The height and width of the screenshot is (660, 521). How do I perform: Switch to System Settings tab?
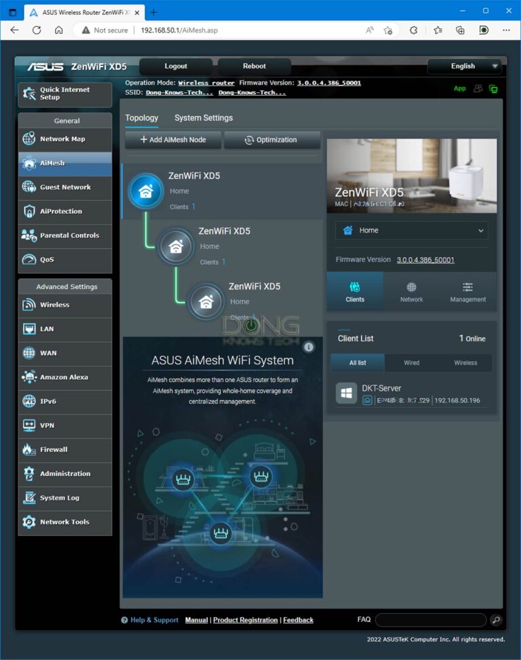click(204, 118)
